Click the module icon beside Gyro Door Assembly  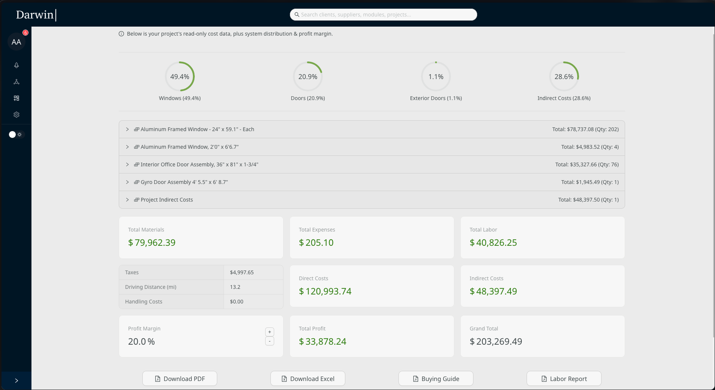[136, 182]
